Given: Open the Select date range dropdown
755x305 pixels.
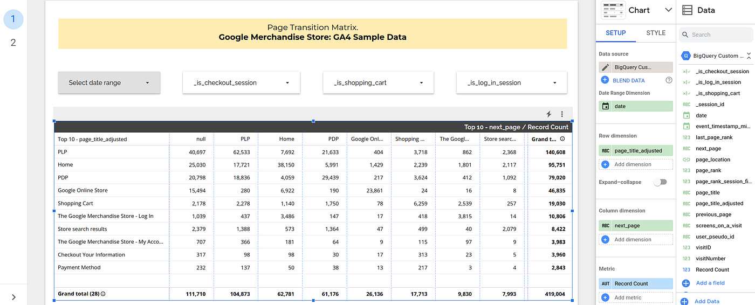Looking at the screenshot, I should (x=109, y=82).
